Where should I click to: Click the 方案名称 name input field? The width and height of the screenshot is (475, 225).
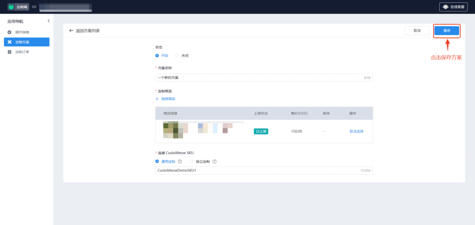click(x=264, y=78)
